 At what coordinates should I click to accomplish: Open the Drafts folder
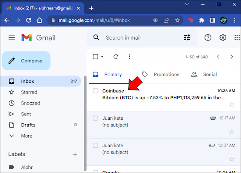coord(41,125)
